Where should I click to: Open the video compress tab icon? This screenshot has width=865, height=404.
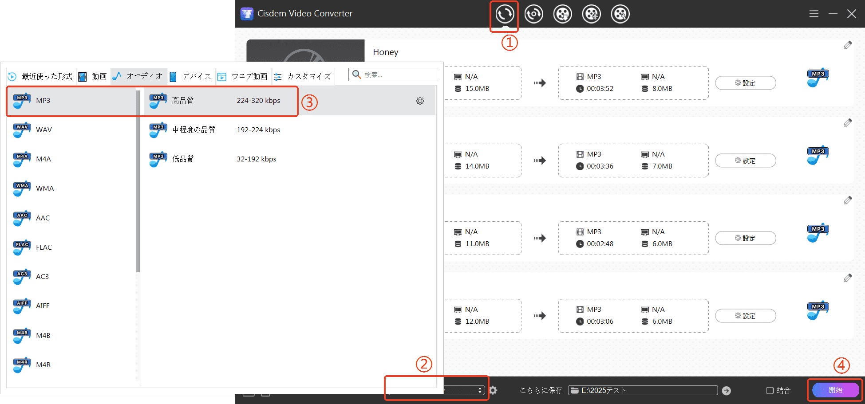coord(591,14)
